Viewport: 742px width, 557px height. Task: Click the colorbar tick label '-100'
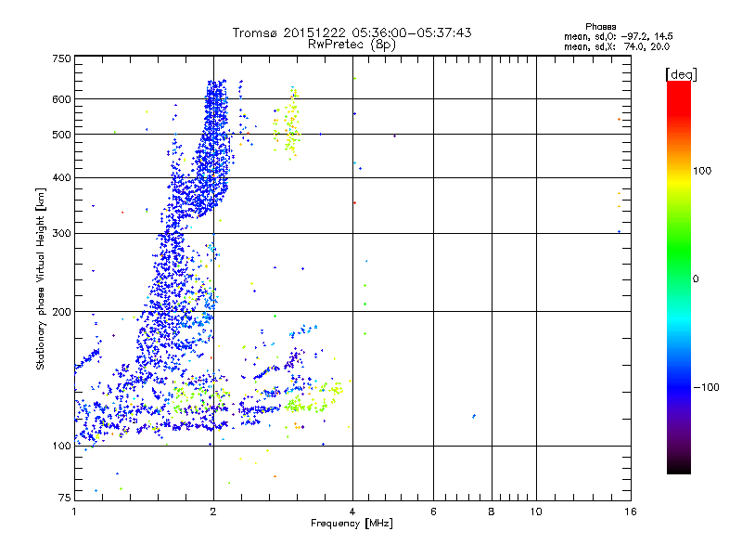[x=706, y=387]
